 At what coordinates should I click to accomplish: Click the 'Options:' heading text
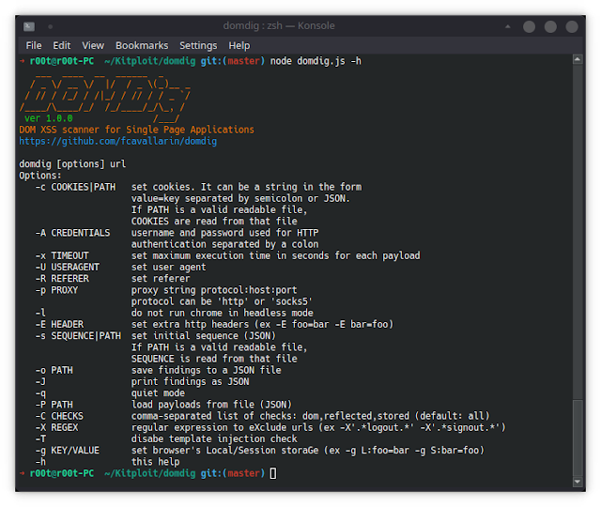coord(40,176)
